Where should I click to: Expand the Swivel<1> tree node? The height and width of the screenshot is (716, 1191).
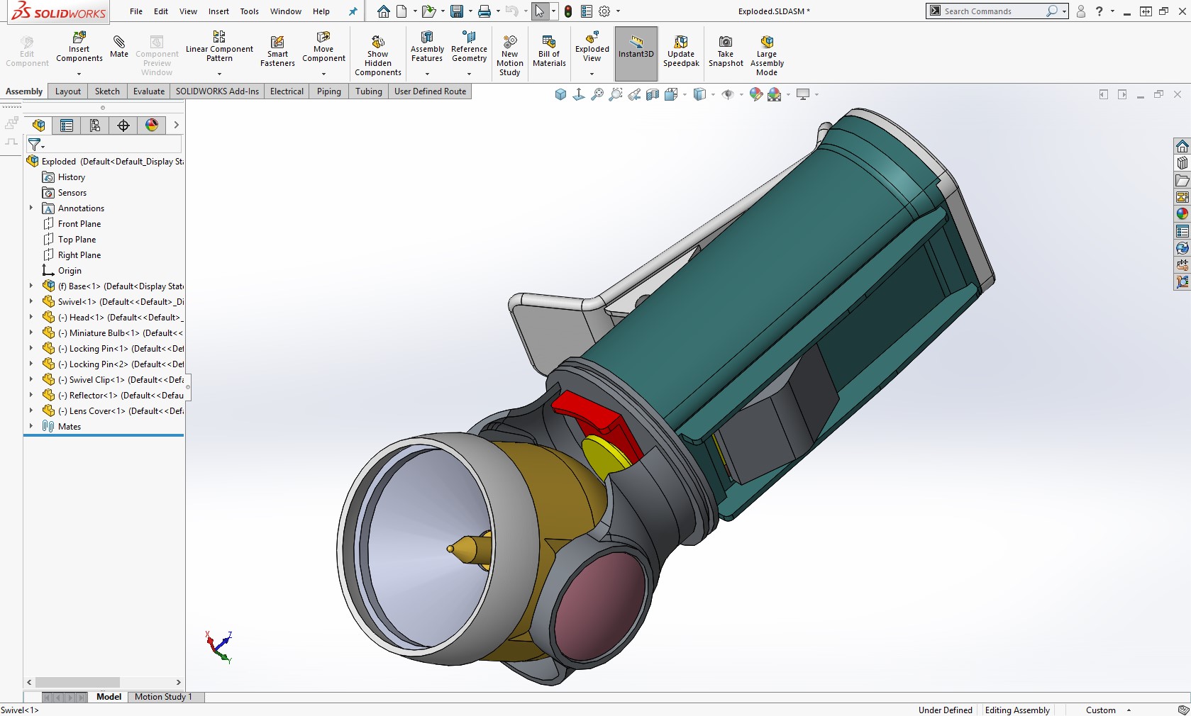point(31,302)
